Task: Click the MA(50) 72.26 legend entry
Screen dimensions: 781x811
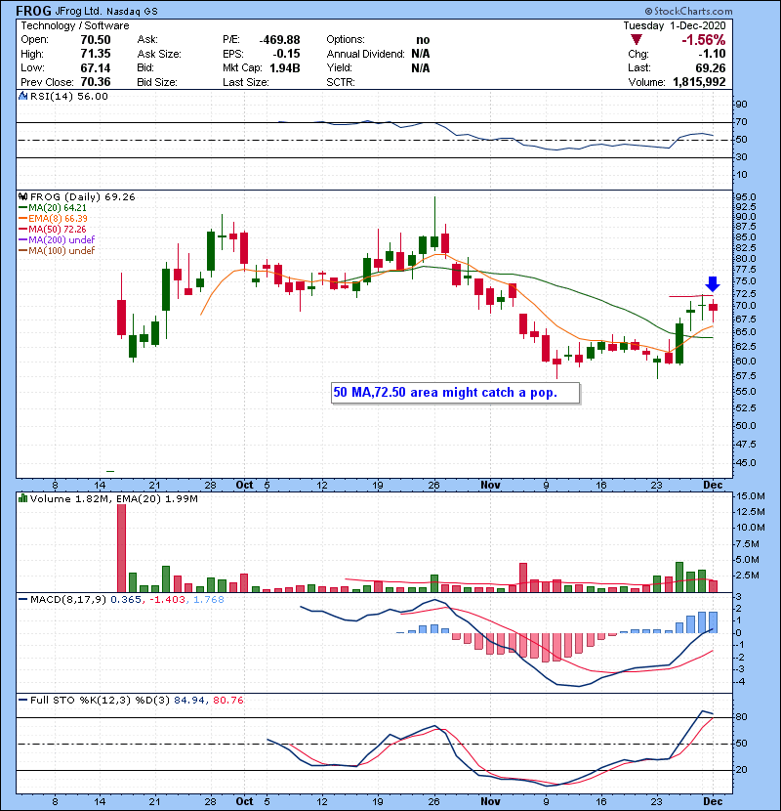Action: 58,229
